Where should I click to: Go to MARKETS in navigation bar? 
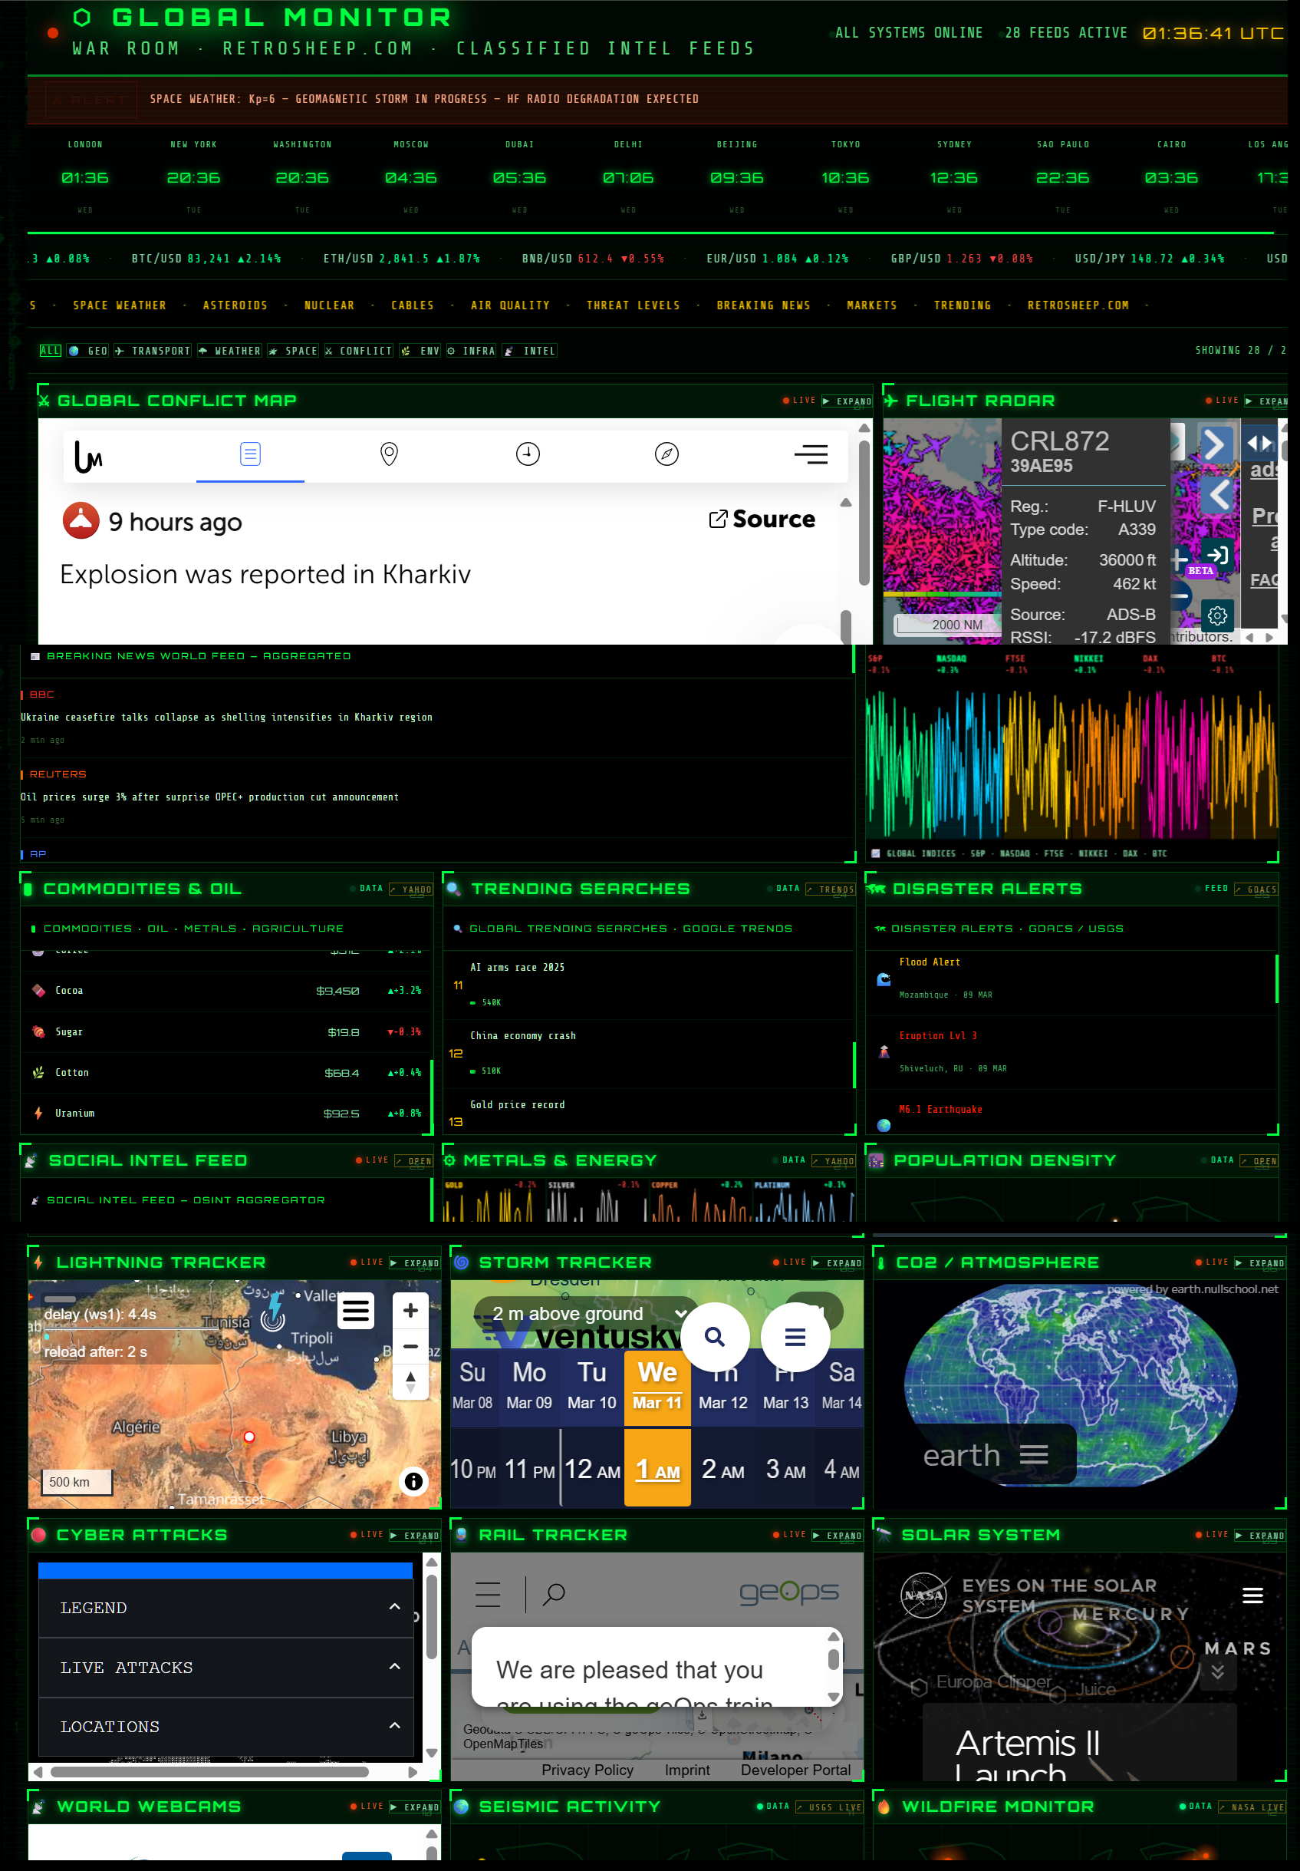click(x=871, y=305)
